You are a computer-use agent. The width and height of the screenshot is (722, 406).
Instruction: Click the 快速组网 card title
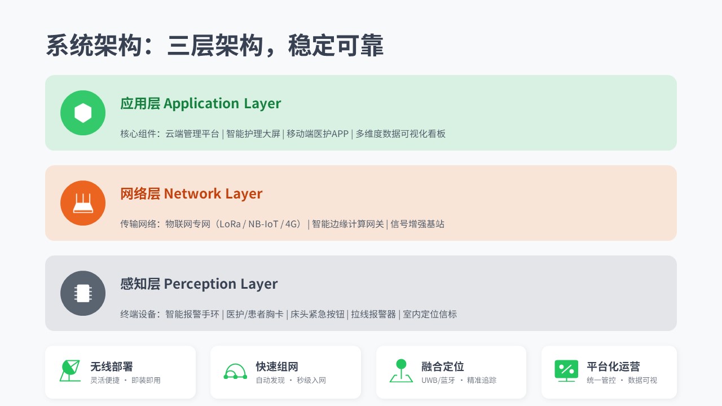[x=277, y=367]
